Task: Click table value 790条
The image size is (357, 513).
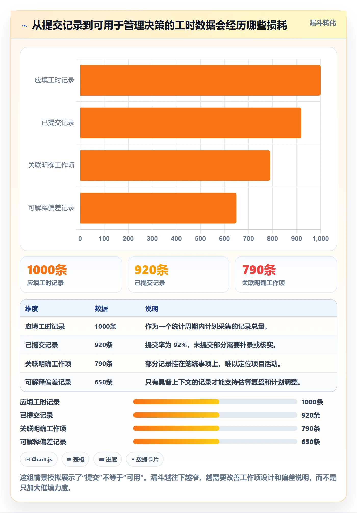Action: [104, 364]
